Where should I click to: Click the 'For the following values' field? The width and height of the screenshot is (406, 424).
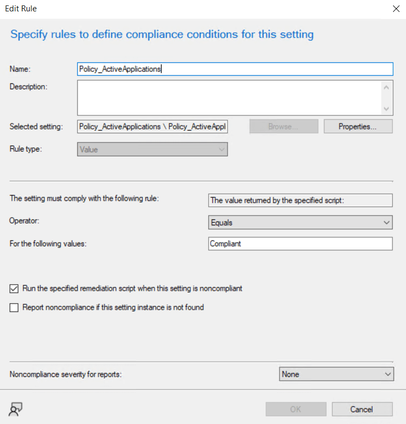click(300, 244)
